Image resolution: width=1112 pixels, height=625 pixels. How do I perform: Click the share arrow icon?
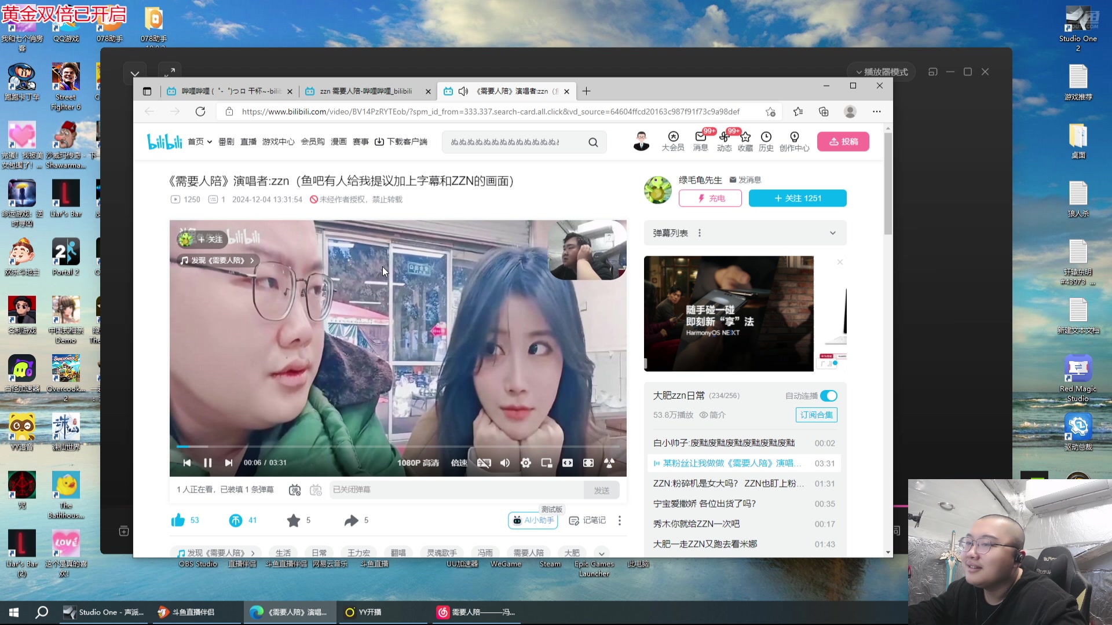[x=351, y=520]
